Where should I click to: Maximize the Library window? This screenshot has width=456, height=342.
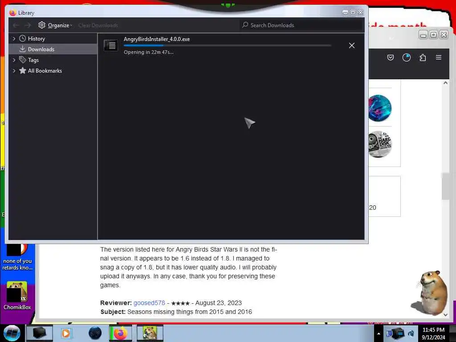[x=353, y=12]
